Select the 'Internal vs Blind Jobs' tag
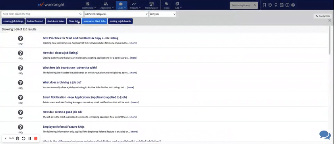334x144 pixels. pos(95,21)
